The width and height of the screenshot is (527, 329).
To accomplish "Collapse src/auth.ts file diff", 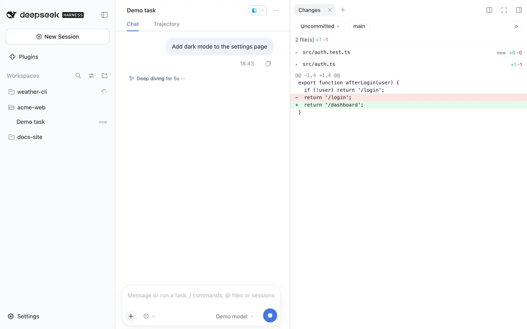I will pyautogui.click(x=408, y=64).
